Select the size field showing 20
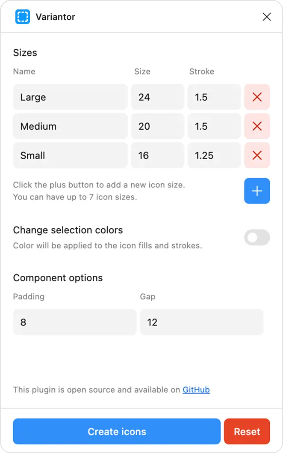 coord(157,126)
